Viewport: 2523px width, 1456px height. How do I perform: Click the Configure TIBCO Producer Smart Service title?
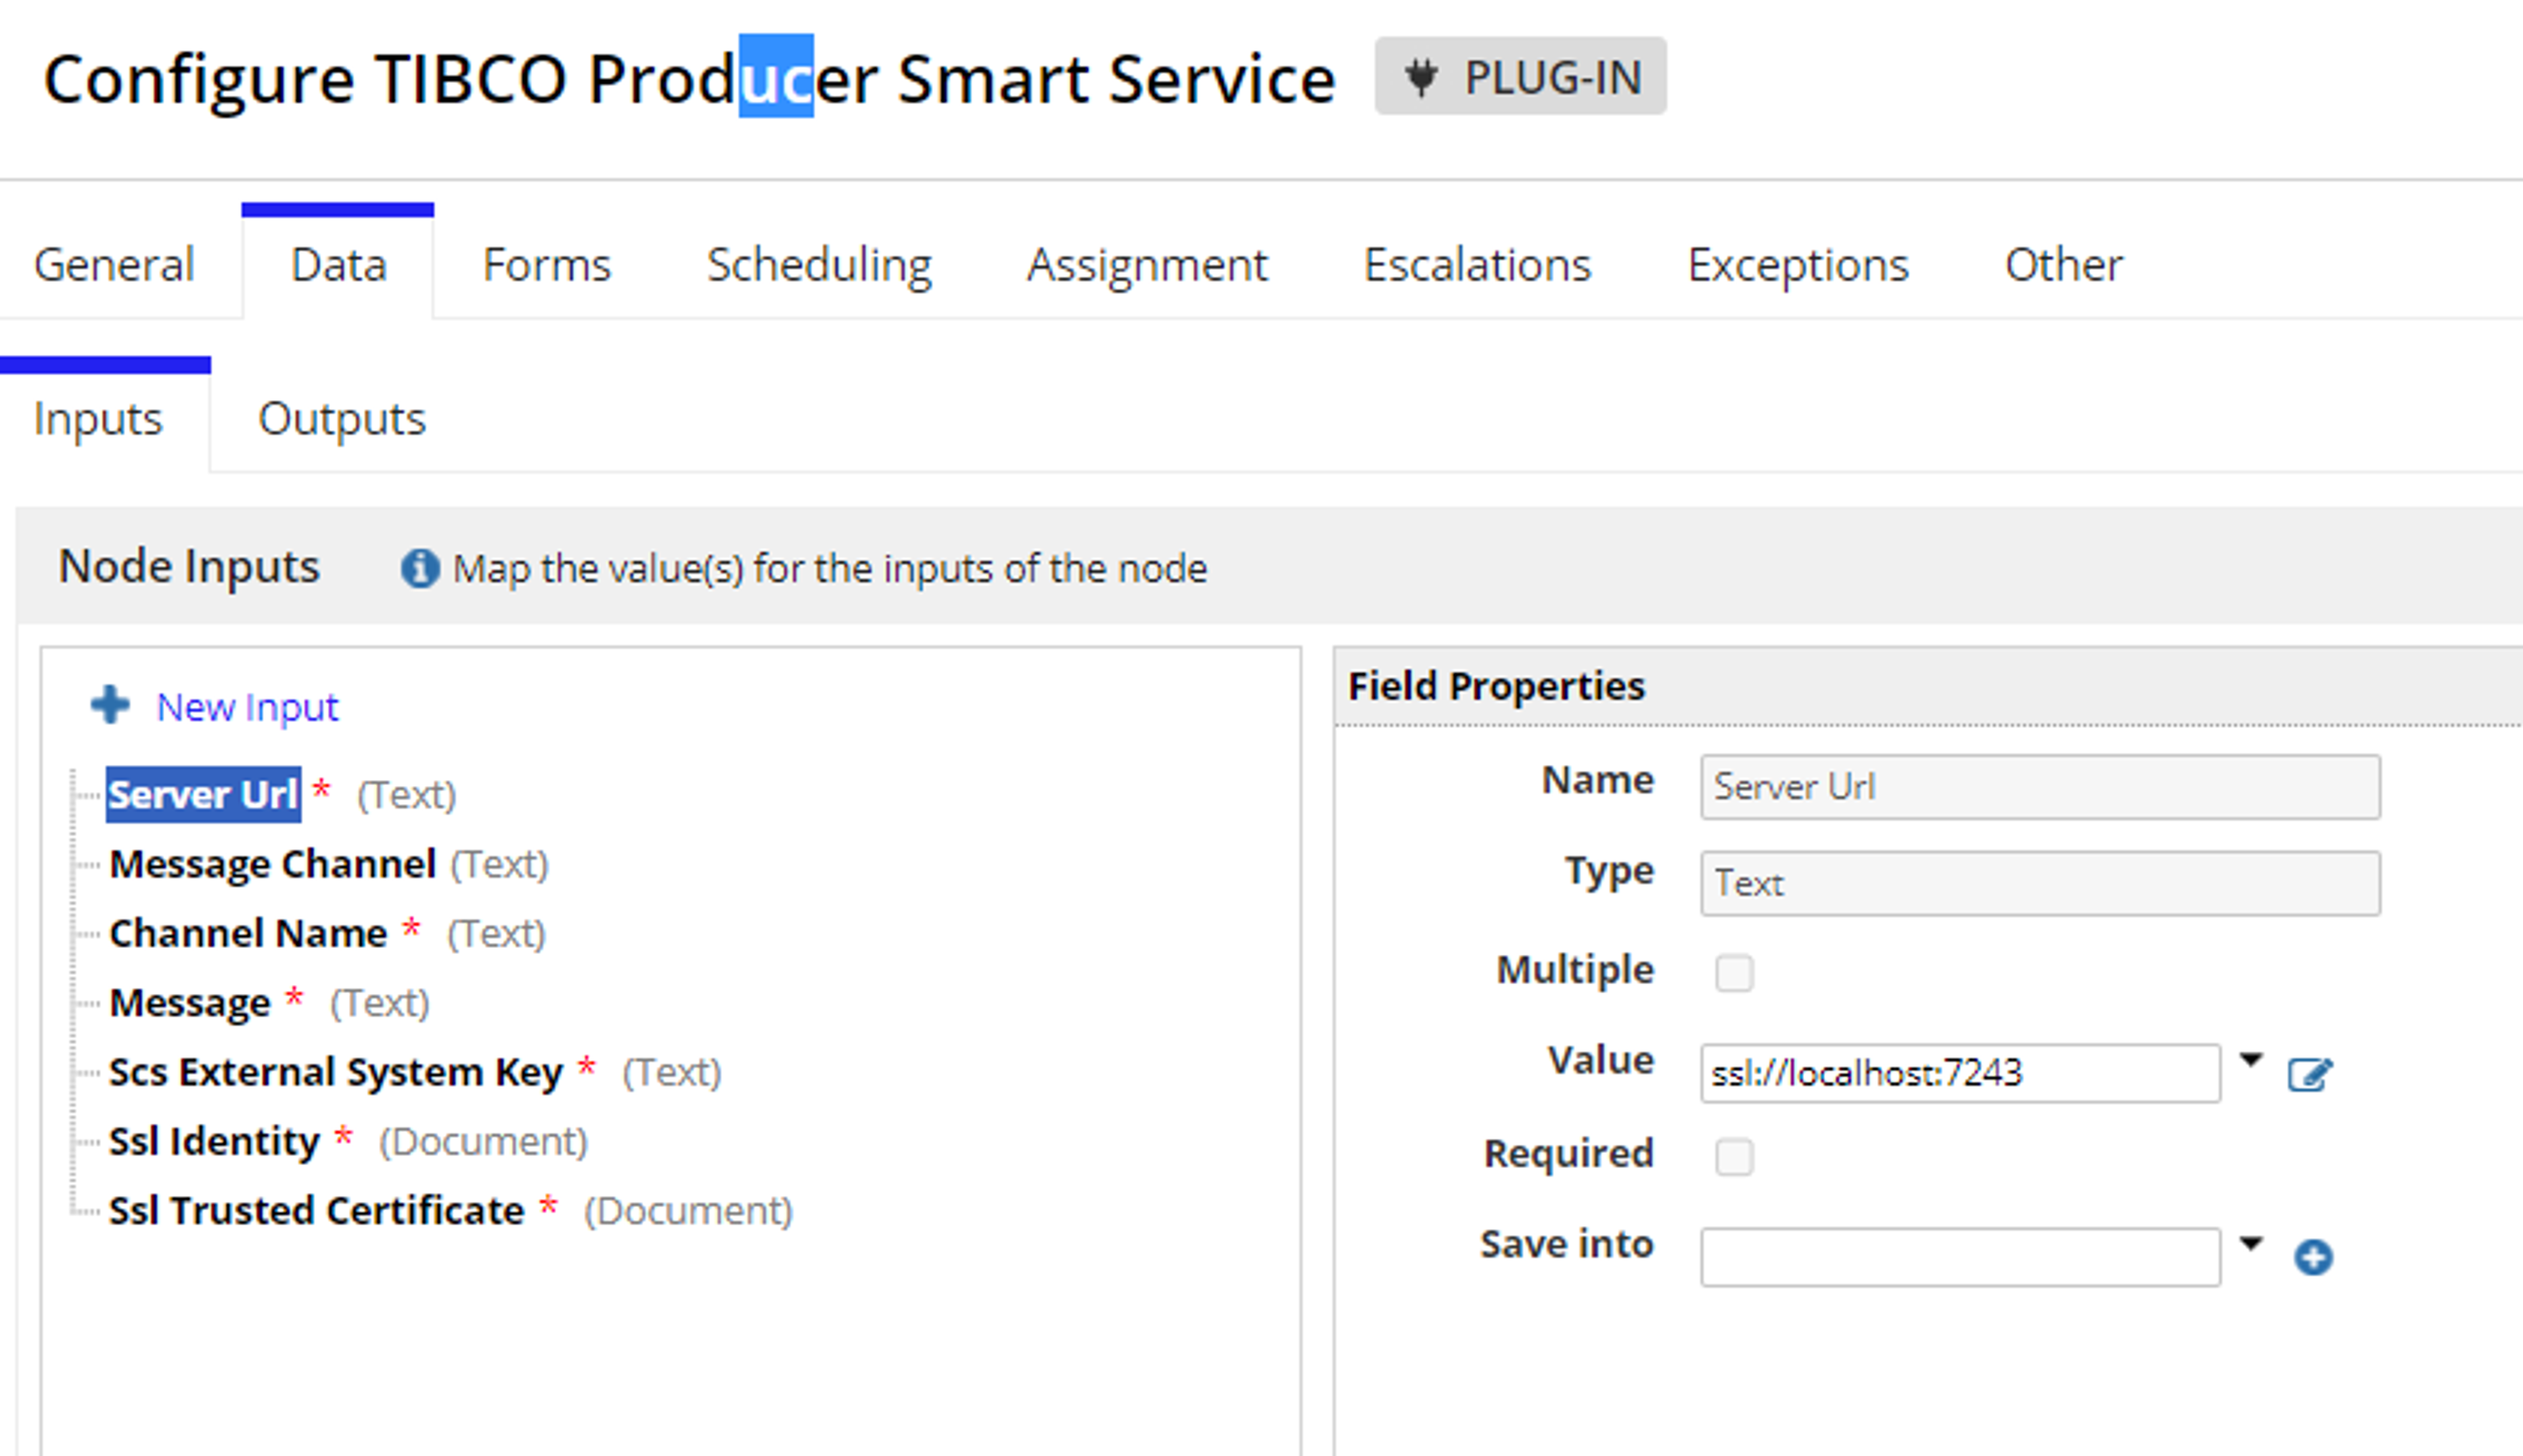point(689,78)
